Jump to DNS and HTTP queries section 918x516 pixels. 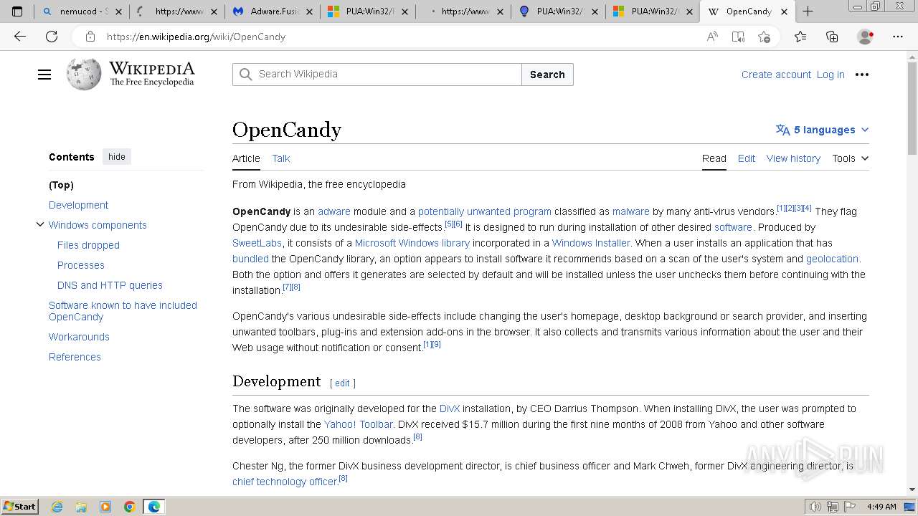pyautogui.click(x=110, y=285)
